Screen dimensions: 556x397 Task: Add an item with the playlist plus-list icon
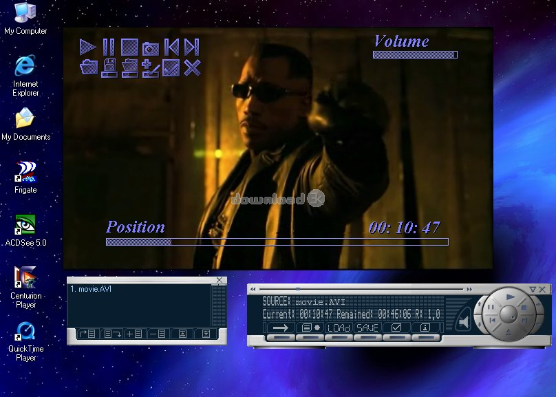tap(134, 334)
